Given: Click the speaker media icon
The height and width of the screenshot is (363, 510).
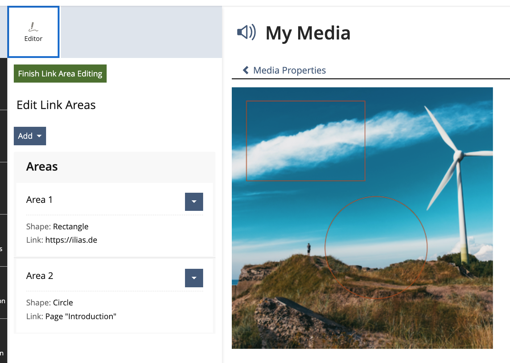Looking at the screenshot, I should pyautogui.click(x=246, y=32).
